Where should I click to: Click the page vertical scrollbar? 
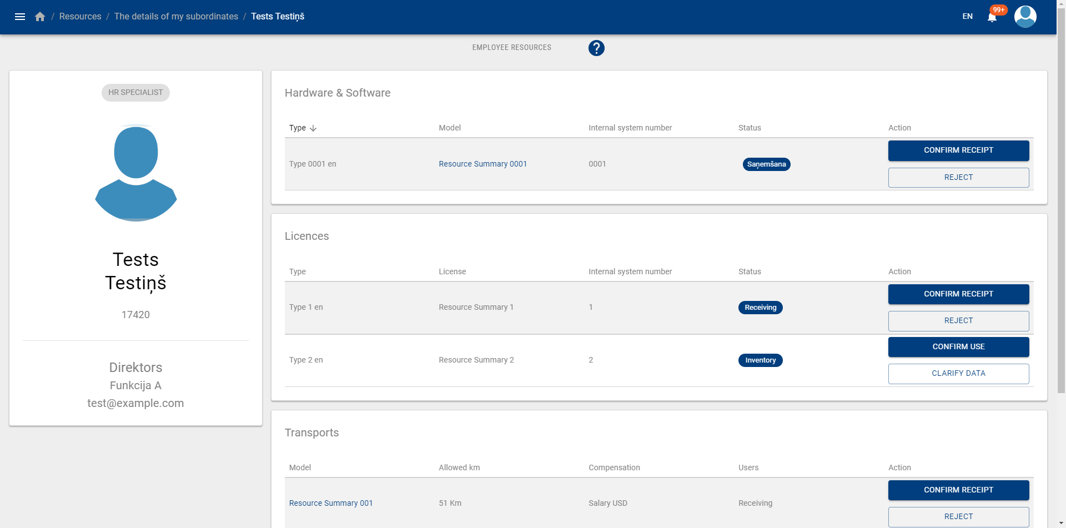1061,200
